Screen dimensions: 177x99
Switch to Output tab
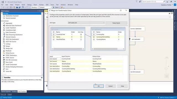(x=10, y=94)
